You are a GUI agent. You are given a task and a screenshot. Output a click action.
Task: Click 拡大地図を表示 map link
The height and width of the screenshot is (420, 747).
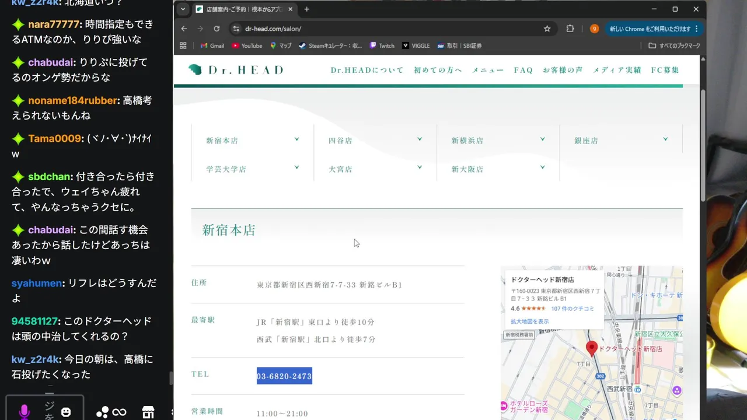529,321
